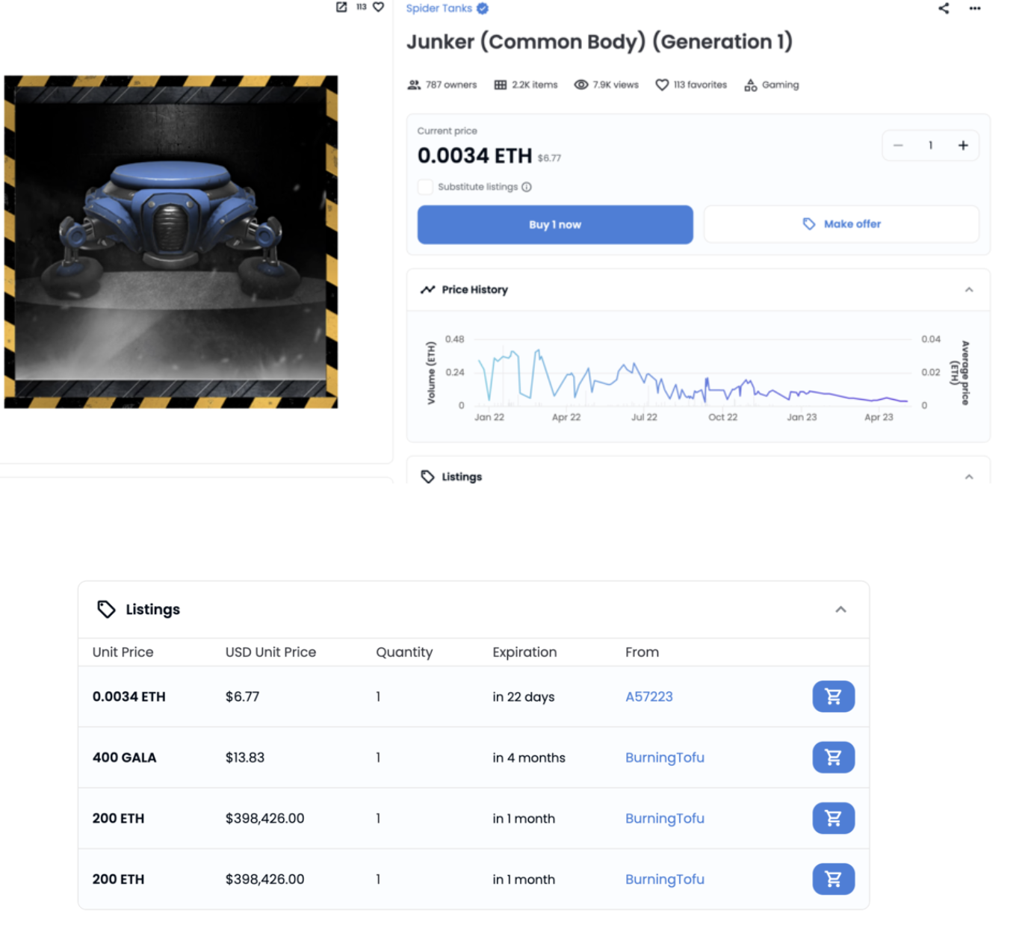This screenshot has width=1025, height=943.
Task: Open BurningTofu profile on 400 GALA row
Action: point(664,758)
